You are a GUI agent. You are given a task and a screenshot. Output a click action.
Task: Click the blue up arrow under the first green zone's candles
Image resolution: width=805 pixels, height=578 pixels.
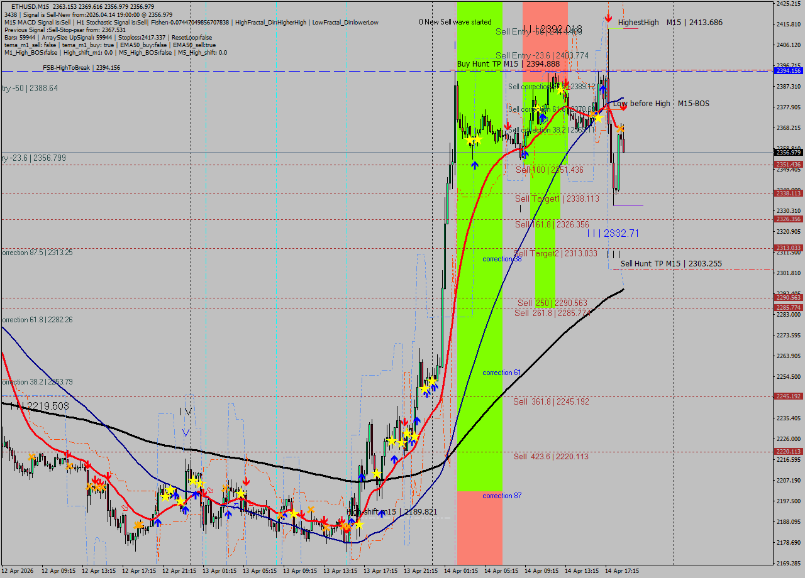475,165
